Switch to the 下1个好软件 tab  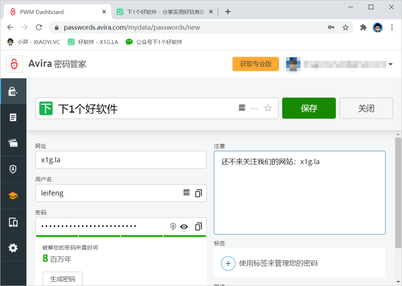click(x=164, y=12)
